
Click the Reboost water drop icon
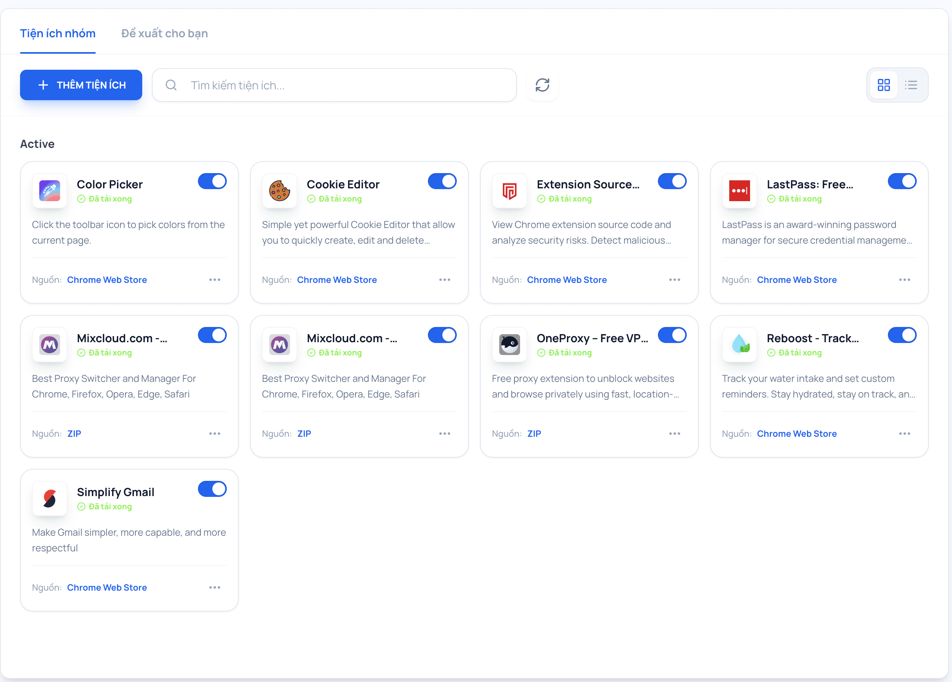[x=740, y=345]
